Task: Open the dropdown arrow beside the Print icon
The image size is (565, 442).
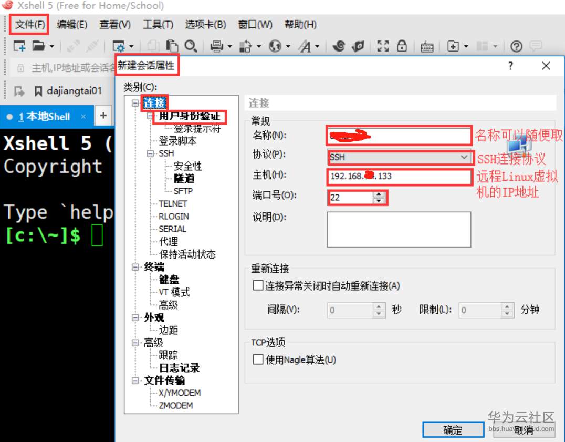Action: 229,46
